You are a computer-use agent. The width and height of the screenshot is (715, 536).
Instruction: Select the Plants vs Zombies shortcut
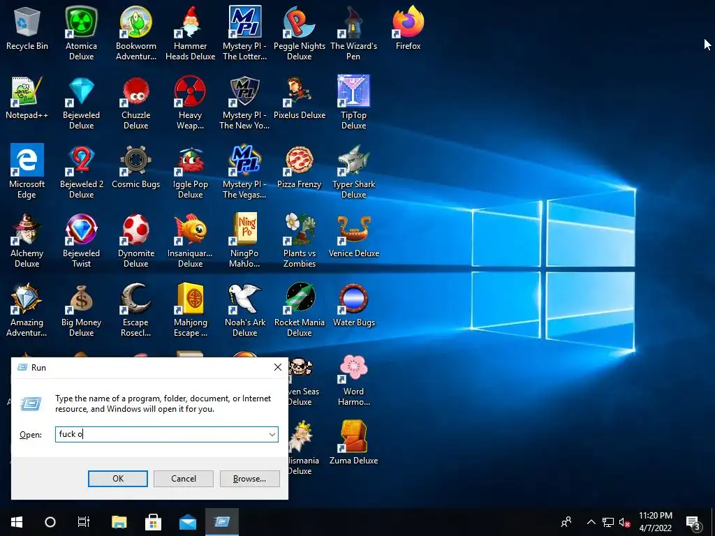coord(299,241)
